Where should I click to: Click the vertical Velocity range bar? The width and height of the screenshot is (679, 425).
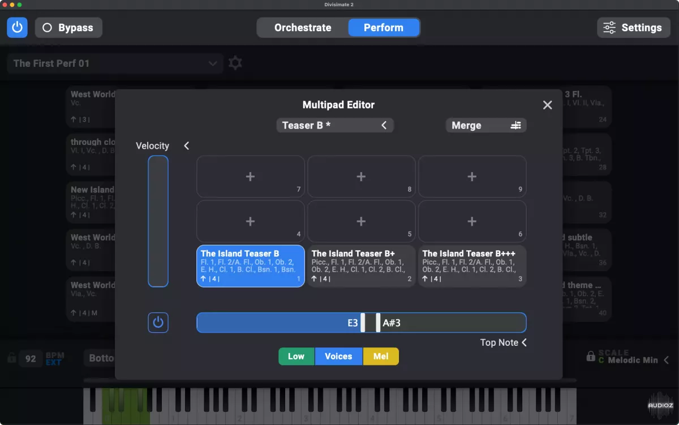158,221
